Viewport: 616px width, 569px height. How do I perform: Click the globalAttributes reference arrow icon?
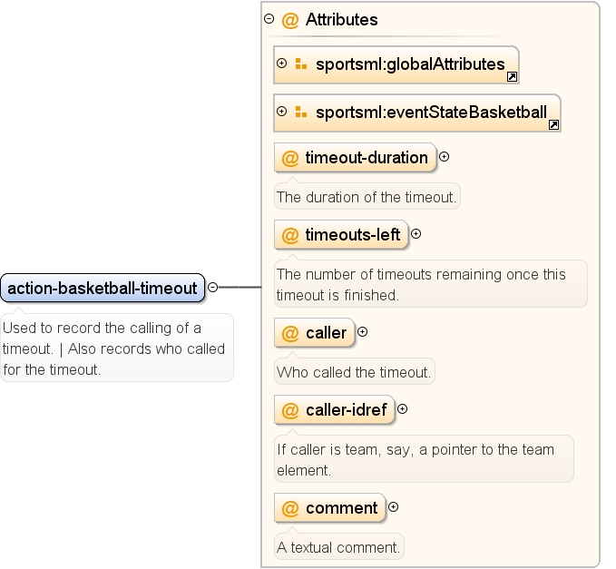[512, 76]
